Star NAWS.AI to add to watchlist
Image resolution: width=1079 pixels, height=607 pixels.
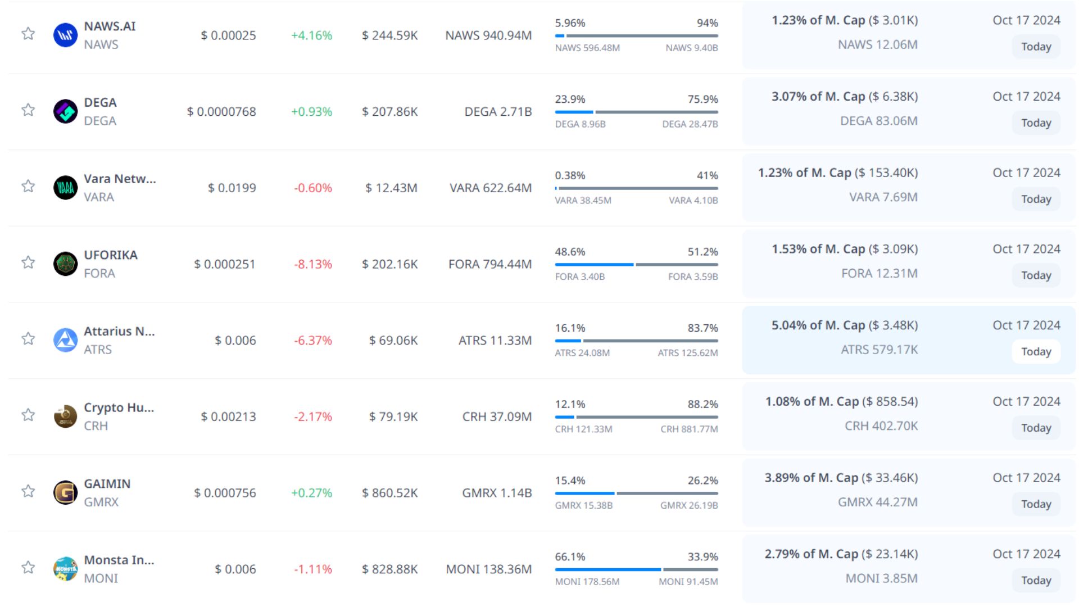pyautogui.click(x=28, y=34)
